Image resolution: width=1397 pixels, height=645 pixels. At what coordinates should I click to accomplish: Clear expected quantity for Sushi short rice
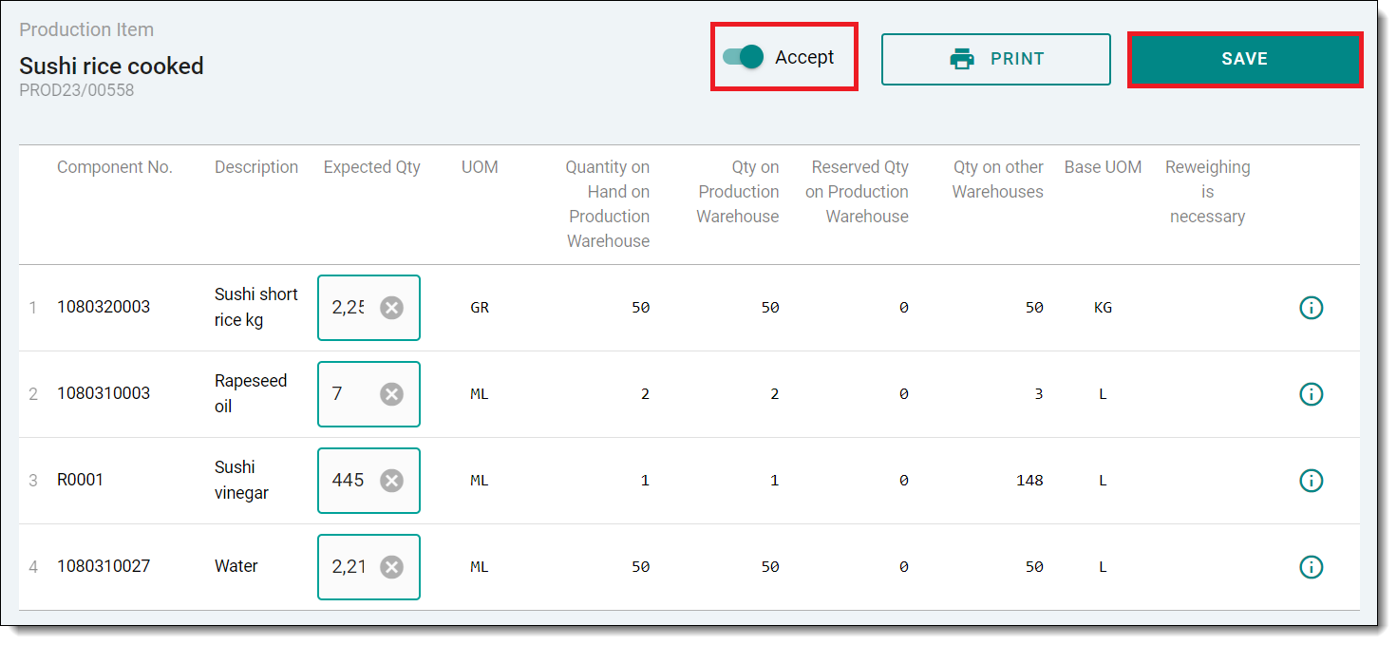(391, 308)
